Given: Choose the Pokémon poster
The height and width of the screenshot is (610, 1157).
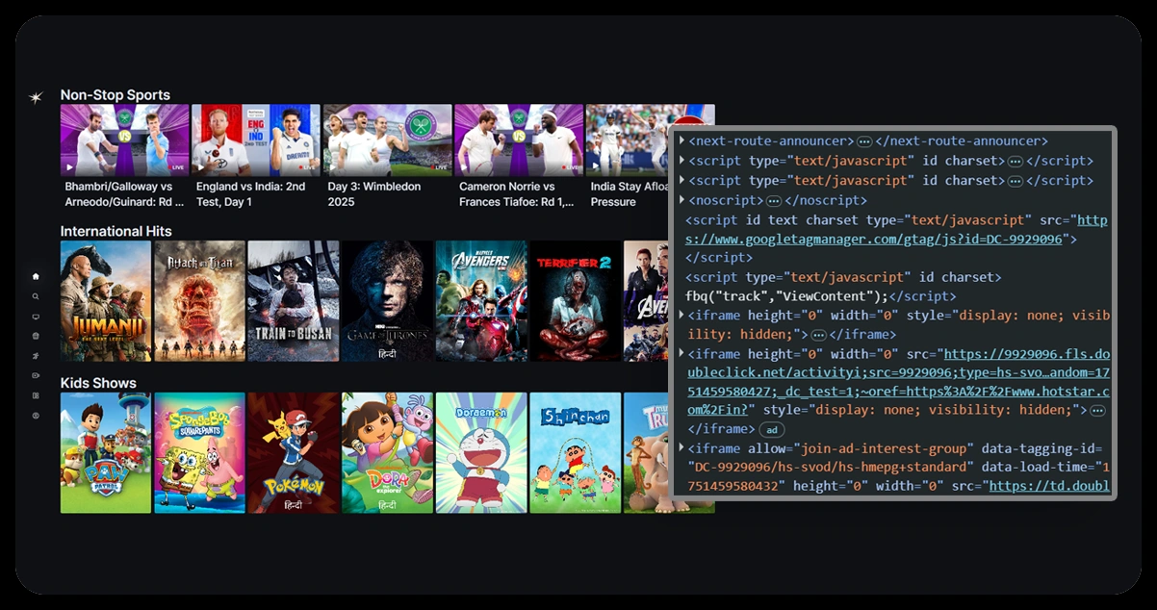Looking at the screenshot, I should click(293, 452).
